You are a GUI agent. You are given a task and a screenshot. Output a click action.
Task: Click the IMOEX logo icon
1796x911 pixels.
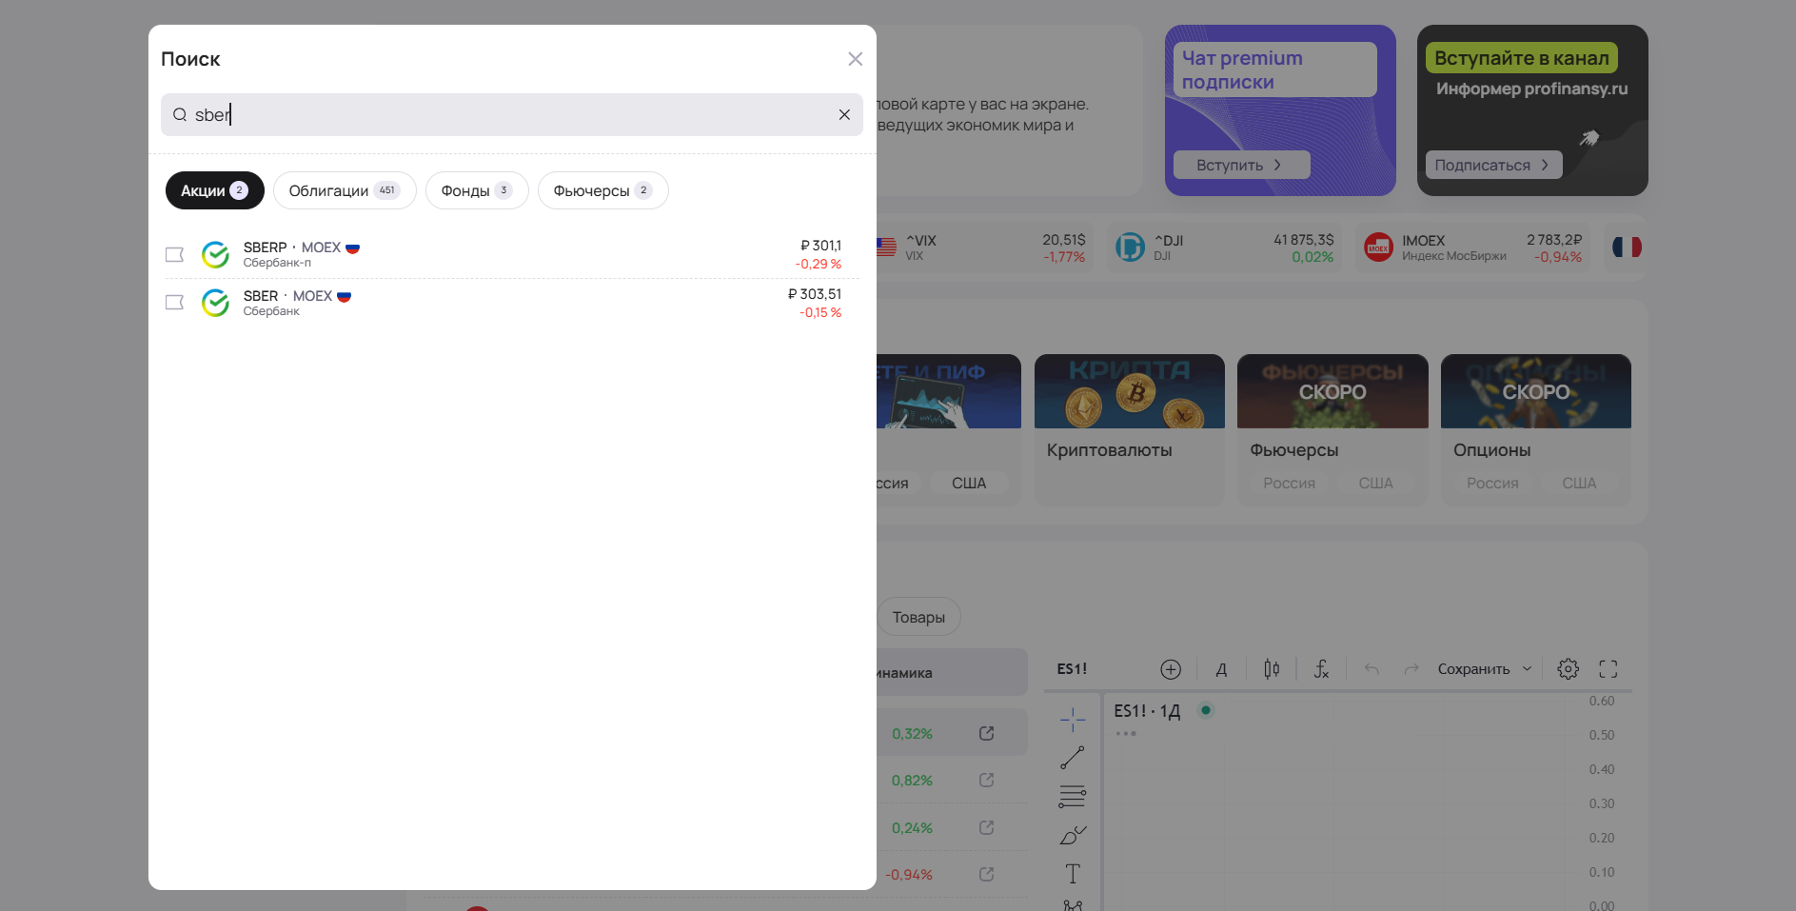[x=1378, y=248]
